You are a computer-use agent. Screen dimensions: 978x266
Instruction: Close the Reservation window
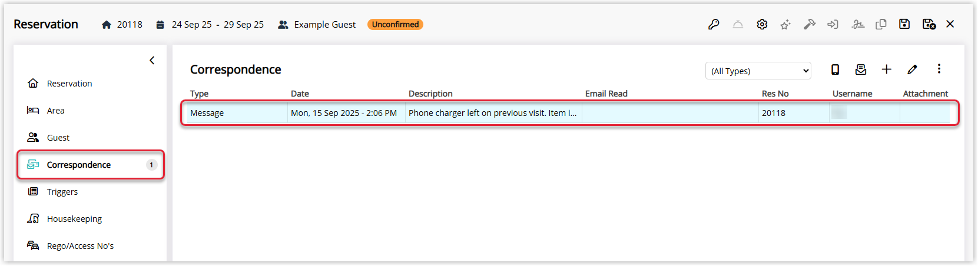point(950,24)
